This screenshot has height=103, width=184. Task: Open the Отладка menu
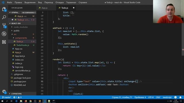coord(60,3)
